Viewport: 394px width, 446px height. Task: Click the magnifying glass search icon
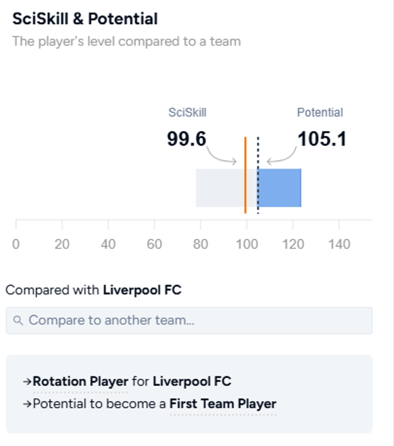pos(18,320)
